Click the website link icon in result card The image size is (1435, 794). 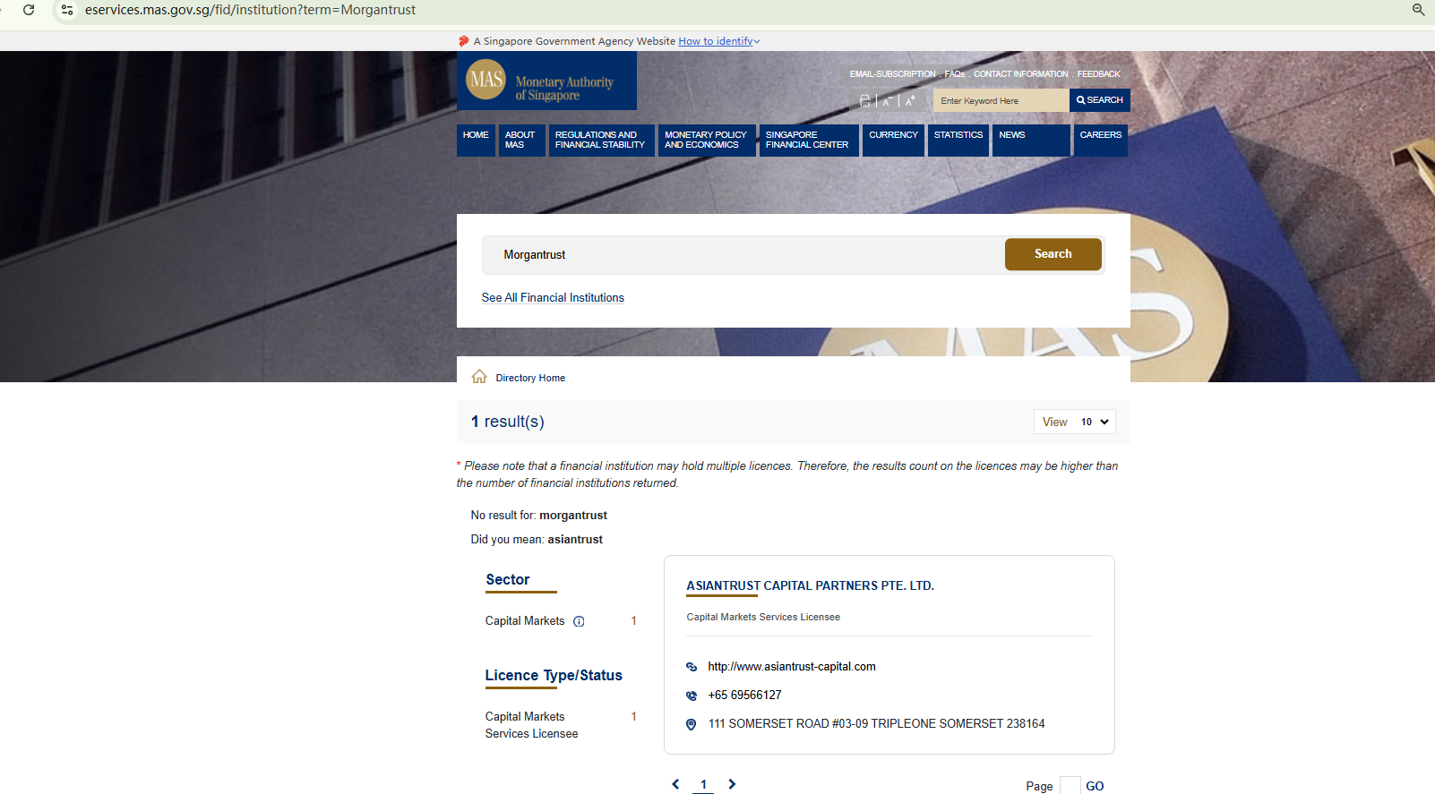(x=692, y=667)
